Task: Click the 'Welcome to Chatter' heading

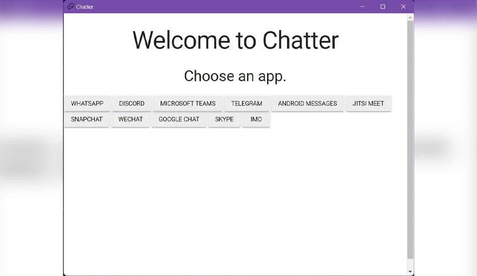Action: [x=236, y=40]
